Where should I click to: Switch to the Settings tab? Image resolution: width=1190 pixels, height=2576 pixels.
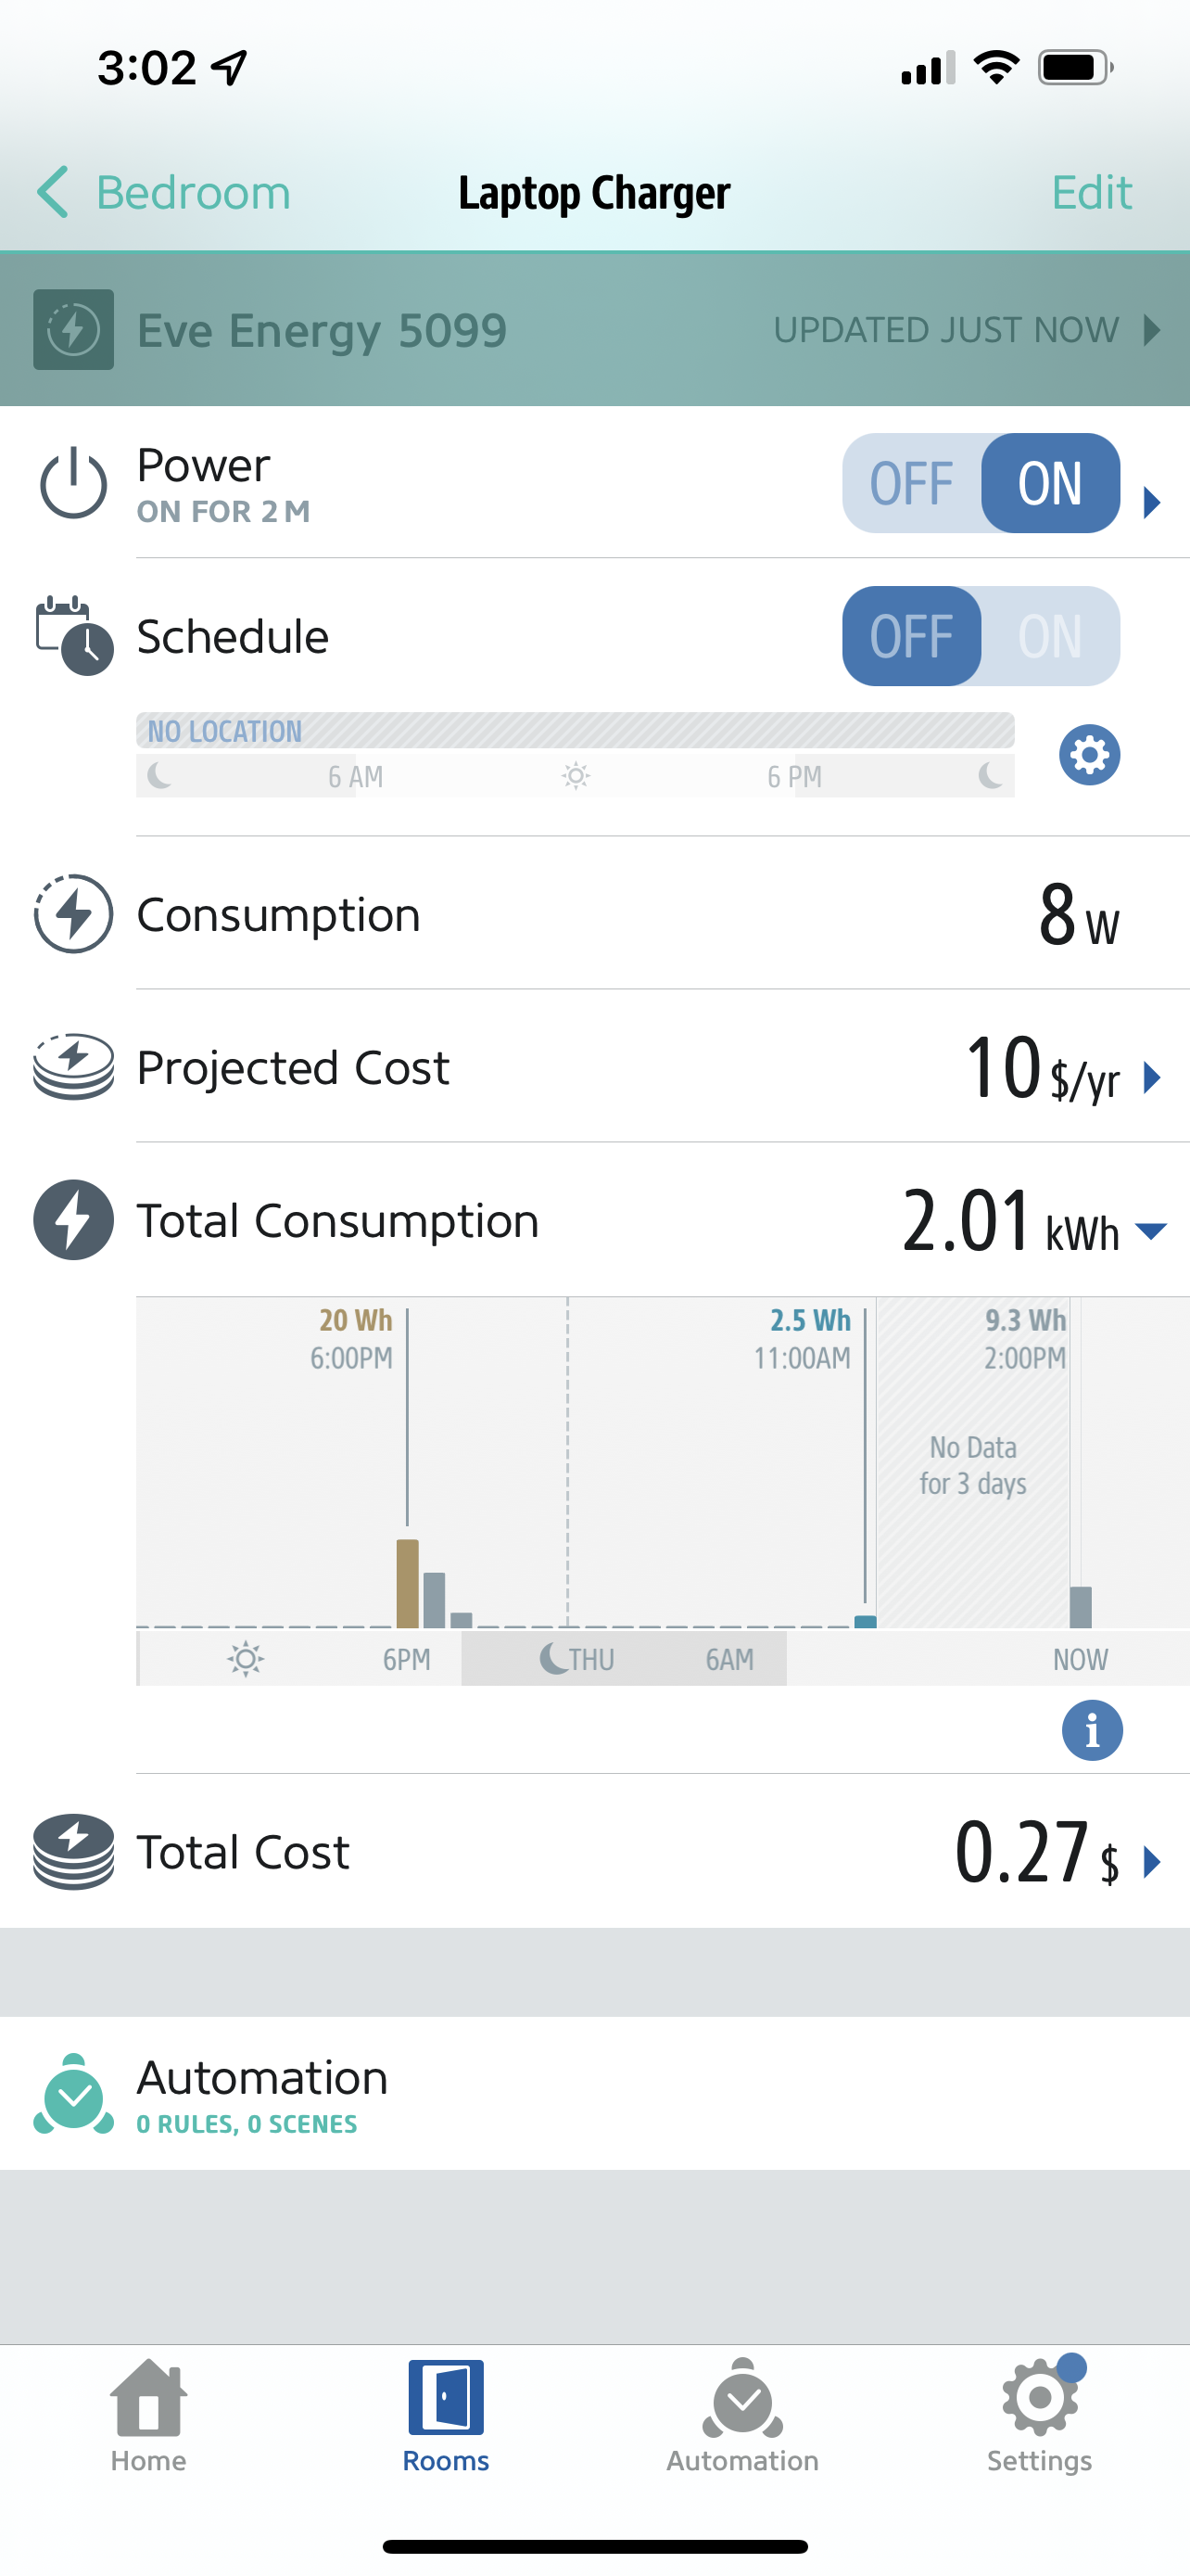coord(1039,2414)
